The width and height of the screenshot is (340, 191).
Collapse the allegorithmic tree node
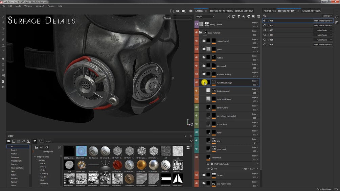35,157
